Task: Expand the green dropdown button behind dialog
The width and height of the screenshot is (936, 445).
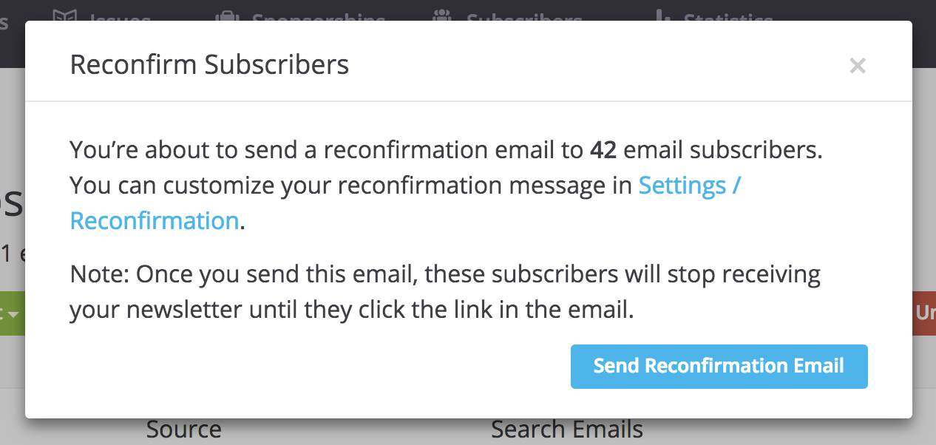Action: 12,313
